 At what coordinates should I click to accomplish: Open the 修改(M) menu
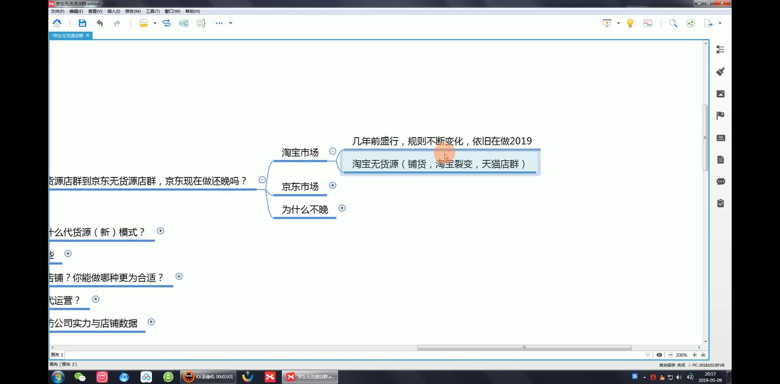(x=133, y=11)
